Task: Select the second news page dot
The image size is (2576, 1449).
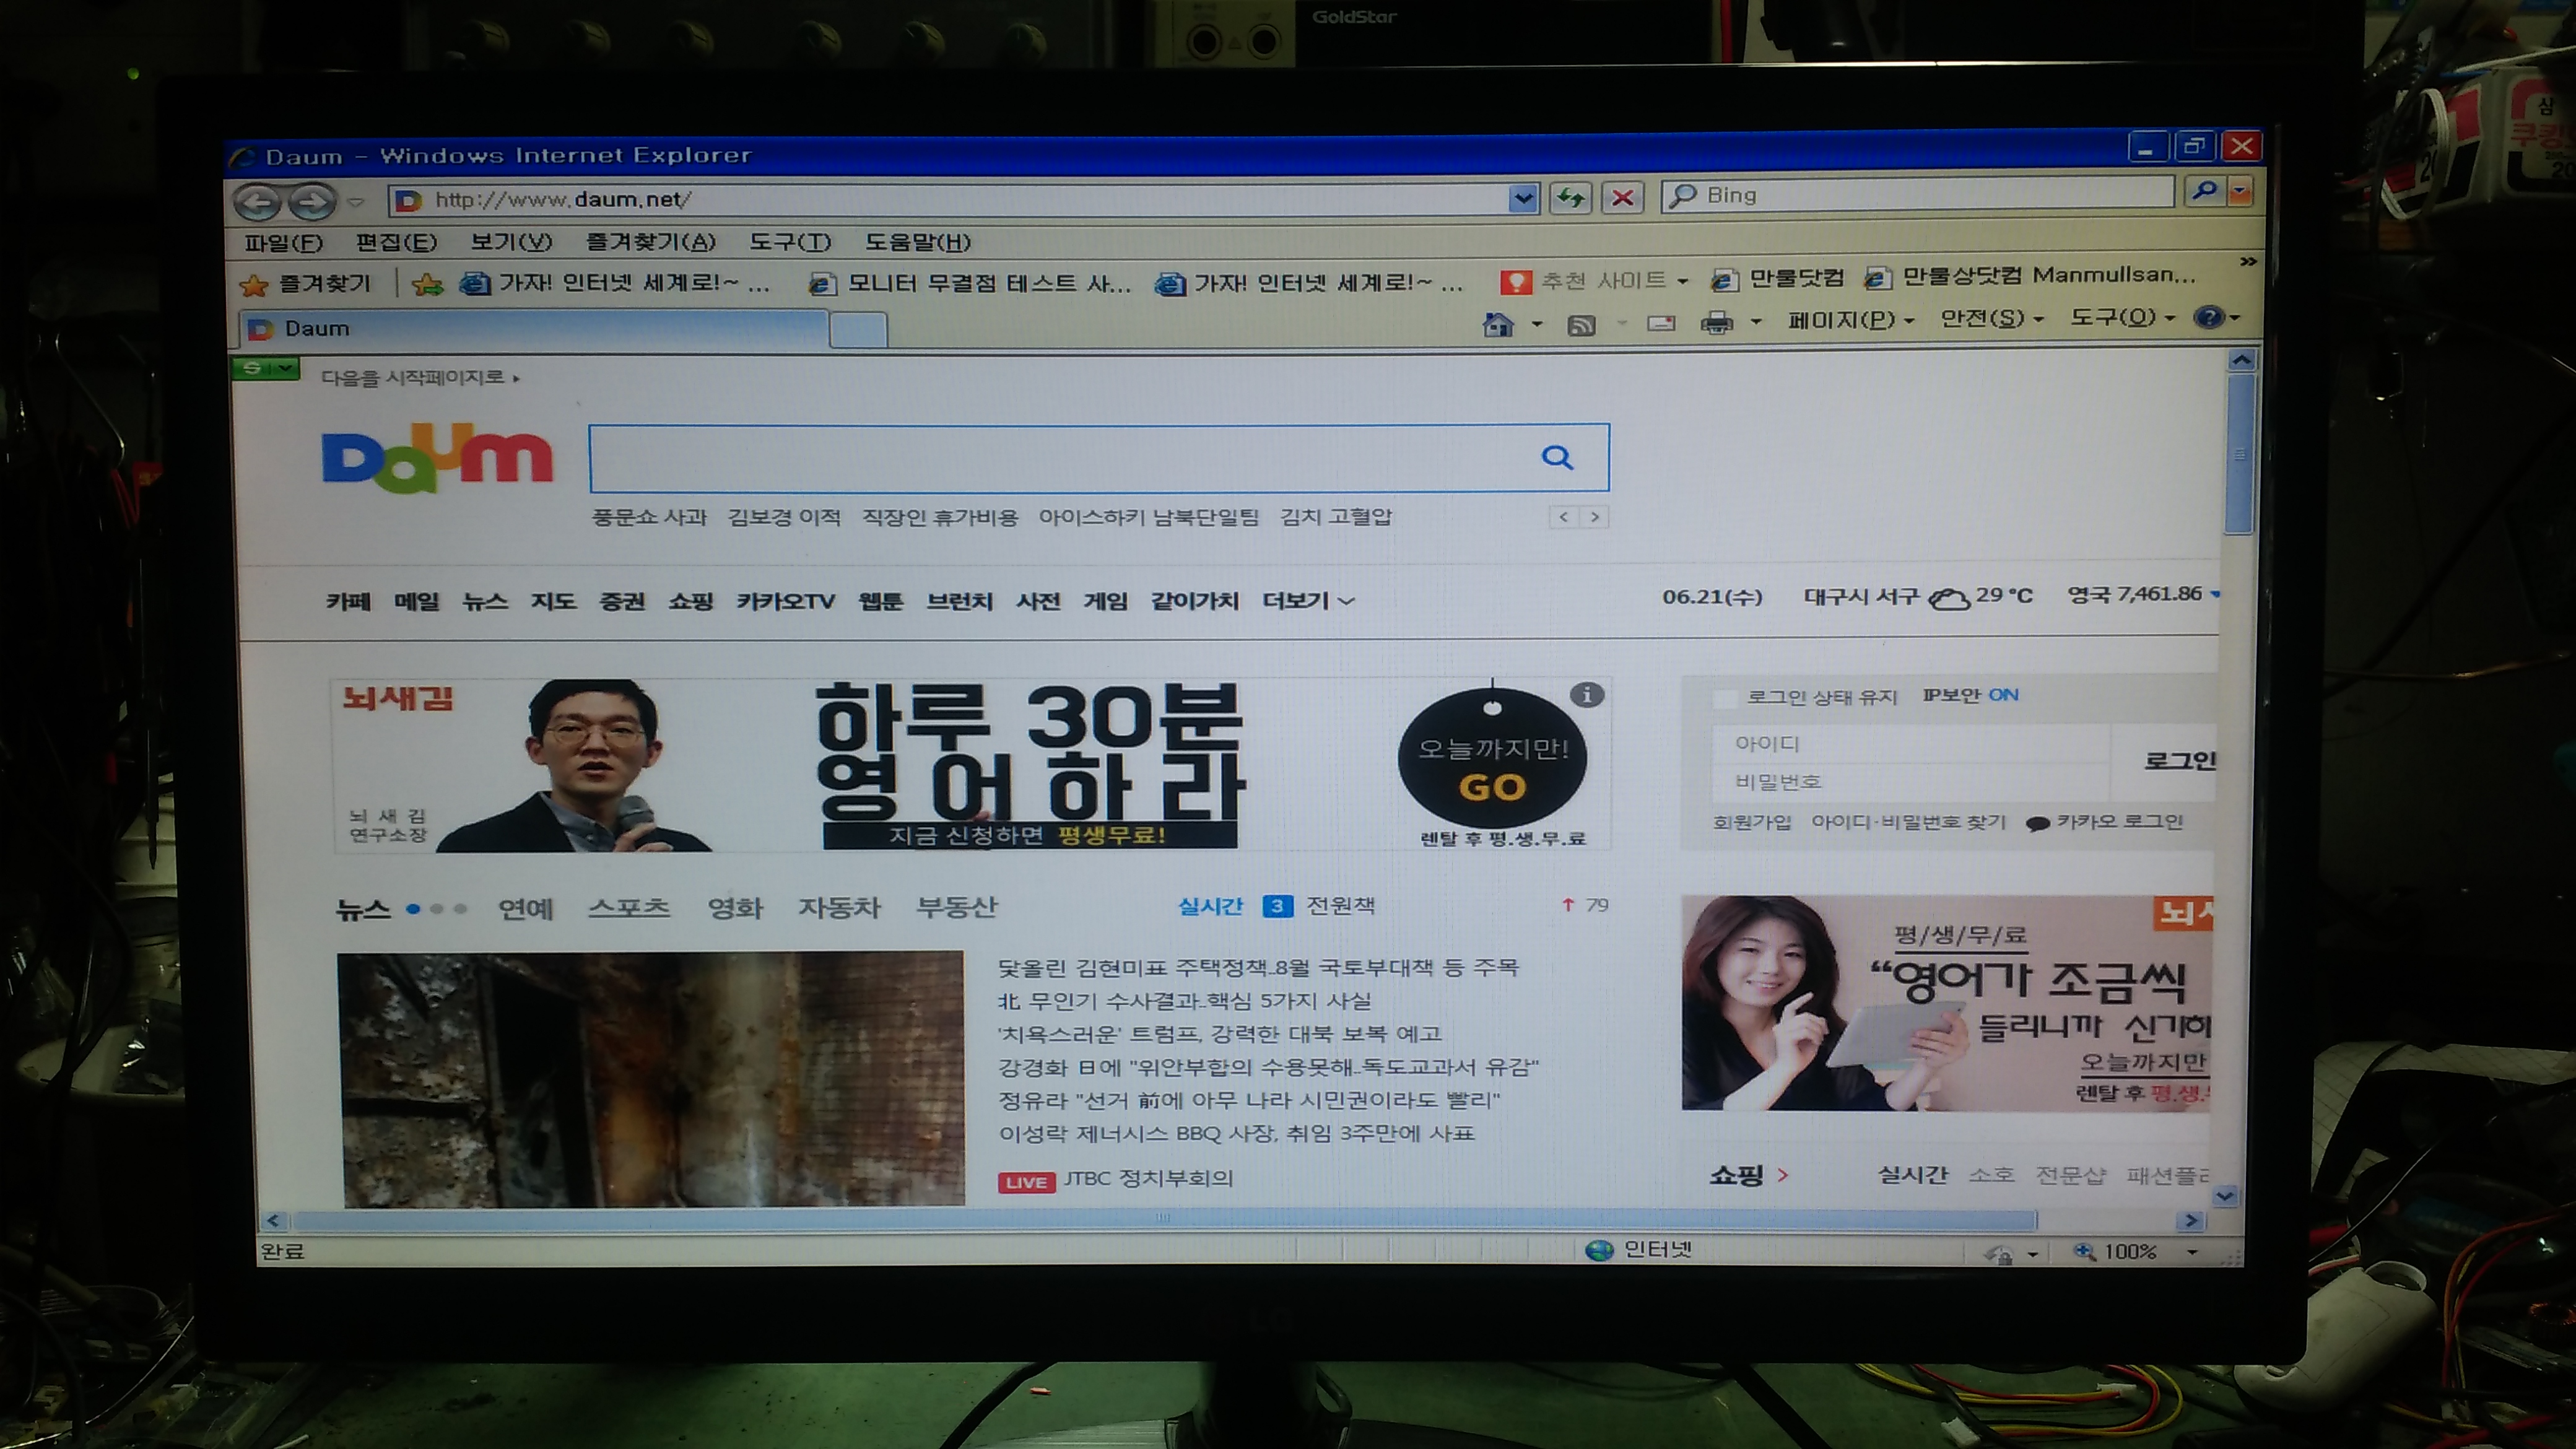Action: point(436,909)
